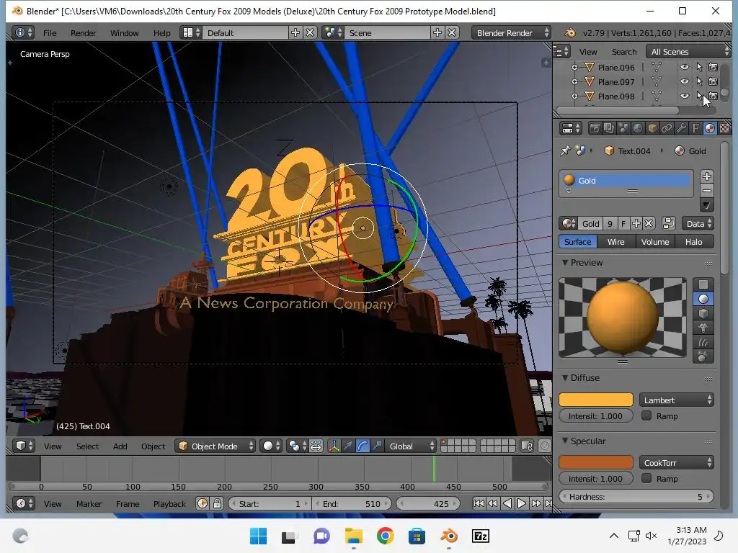Expand the Plane.096 tree item
Viewport: 738px width, 553px height.
tap(574, 68)
